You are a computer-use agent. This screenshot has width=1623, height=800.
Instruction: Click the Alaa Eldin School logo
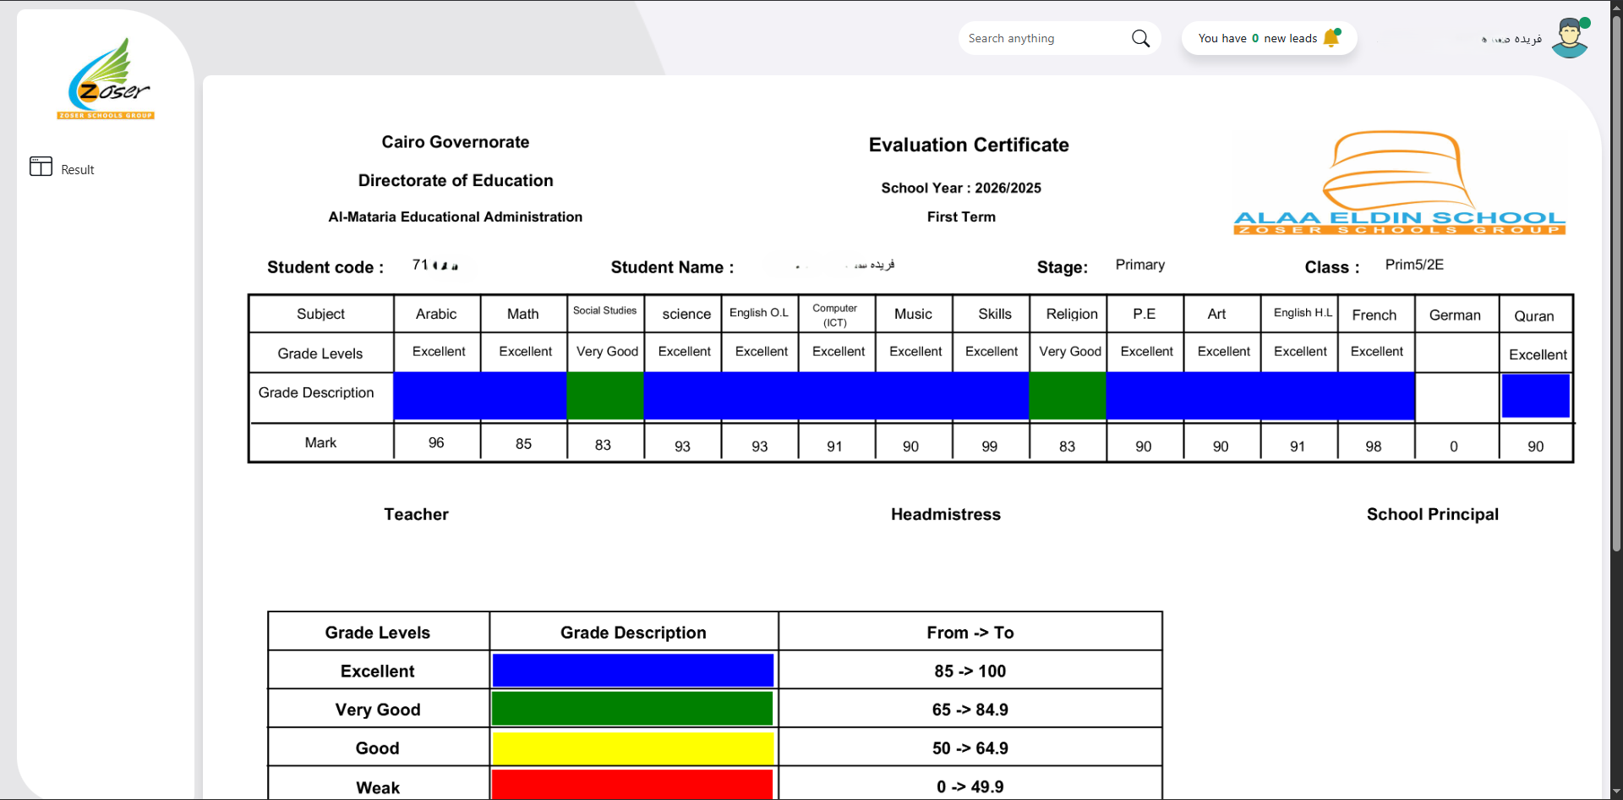pyautogui.click(x=1399, y=184)
